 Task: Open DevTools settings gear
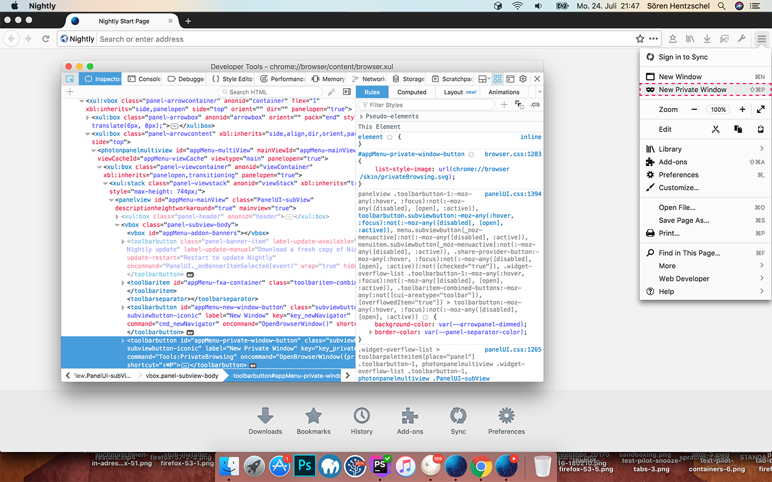[x=523, y=79]
